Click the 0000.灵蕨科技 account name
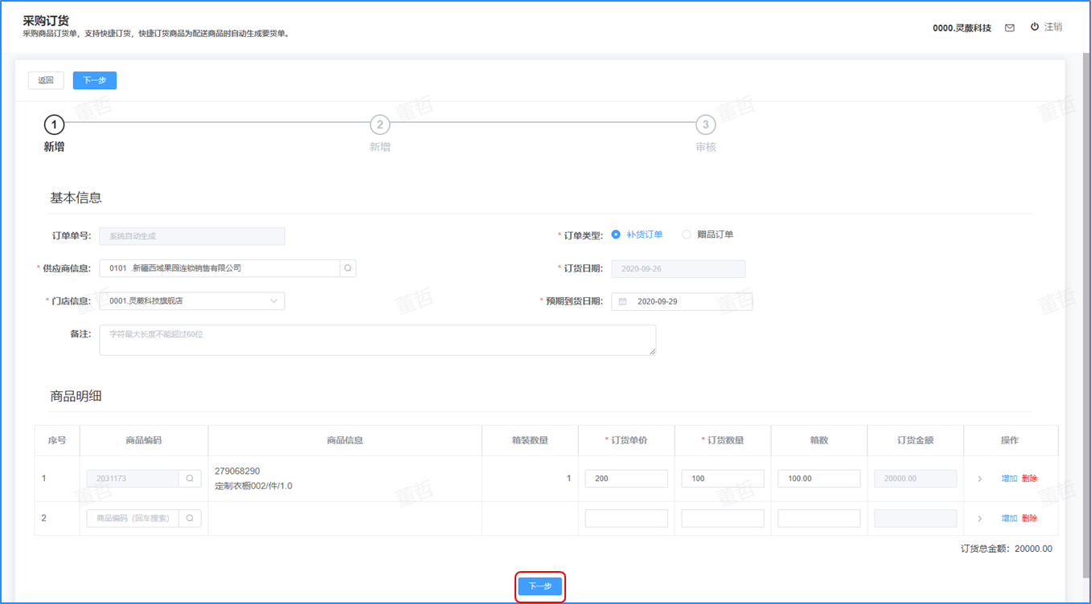The width and height of the screenshot is (1091, 604). 962,27
